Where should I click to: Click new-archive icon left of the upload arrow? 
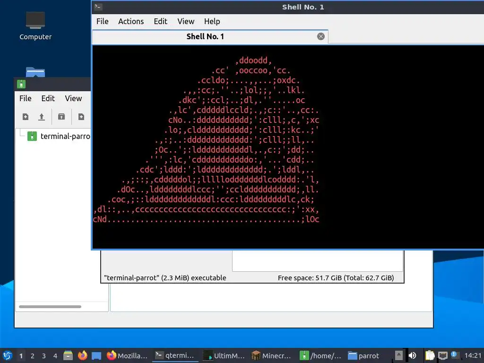pyautogui.click(x=26, y=117)
